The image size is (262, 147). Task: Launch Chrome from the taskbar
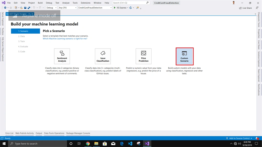pyautogui.click(x=88, y=143)
